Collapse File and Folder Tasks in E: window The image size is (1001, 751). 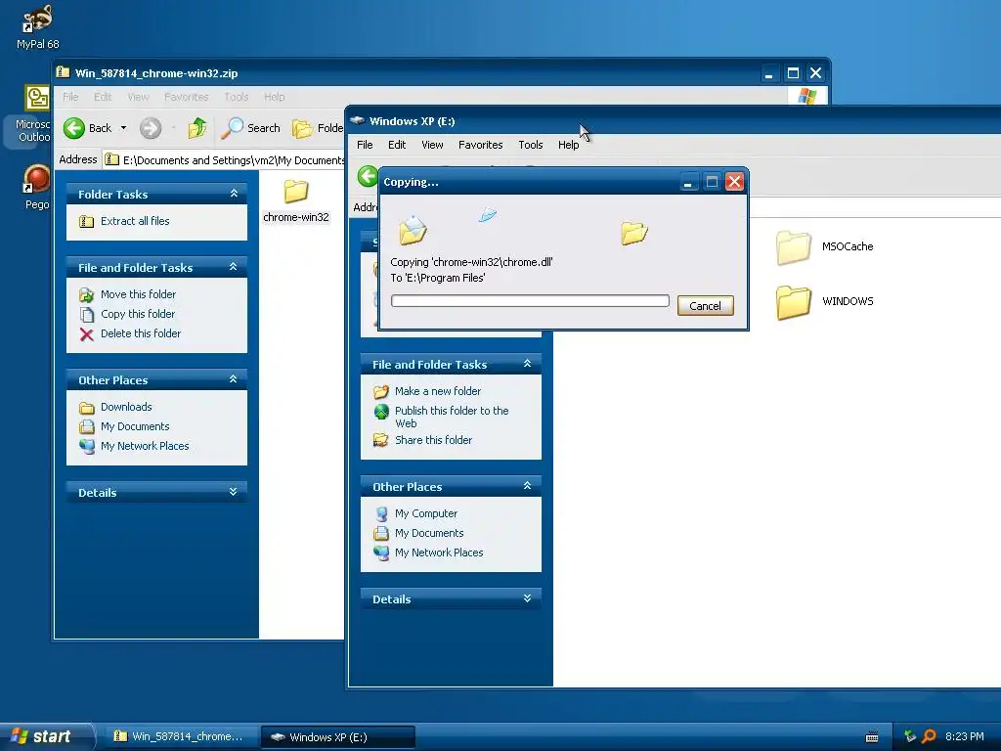point(527,364)
